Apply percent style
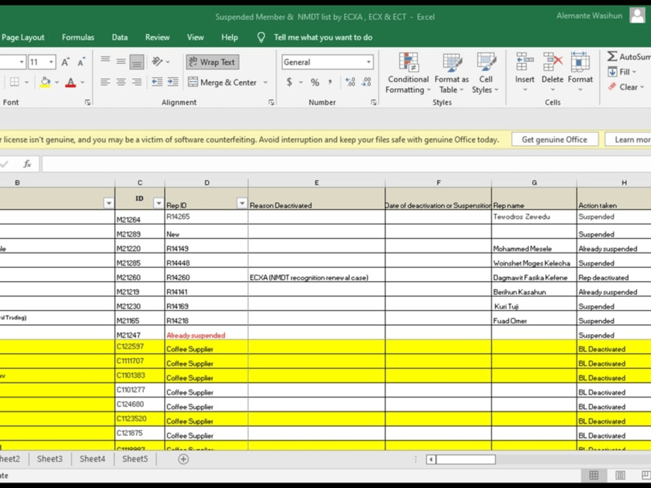This screenshot has width=651, height=488. pyautogui.click(x=315, y=82)
